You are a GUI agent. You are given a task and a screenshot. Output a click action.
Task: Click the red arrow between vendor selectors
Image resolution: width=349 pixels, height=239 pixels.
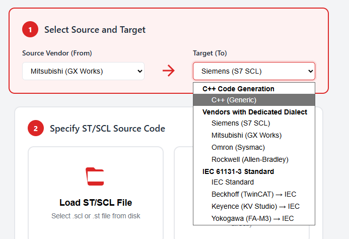(169, 71)
